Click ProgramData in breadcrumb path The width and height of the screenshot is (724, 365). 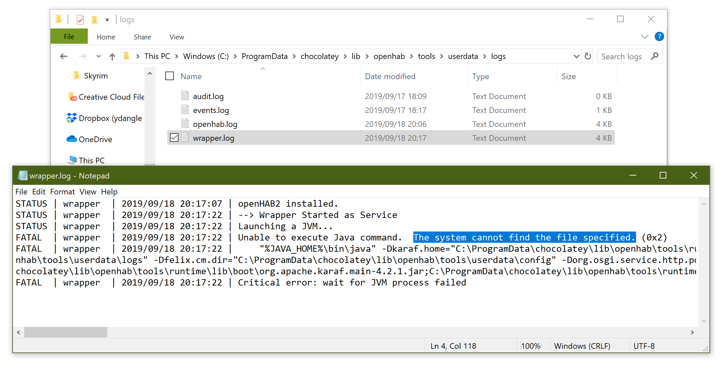click(265, 56)
